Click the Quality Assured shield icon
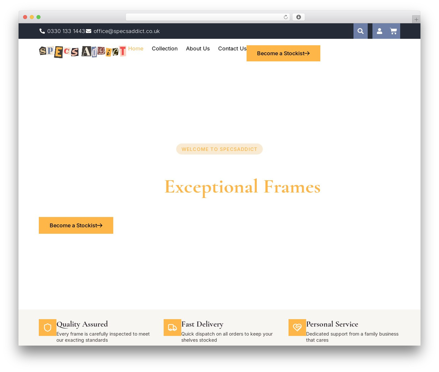Viewport: 439px width, 372px height. [48, 327]
